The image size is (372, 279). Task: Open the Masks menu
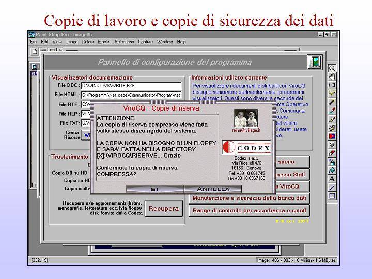click(x=104, y=42)
